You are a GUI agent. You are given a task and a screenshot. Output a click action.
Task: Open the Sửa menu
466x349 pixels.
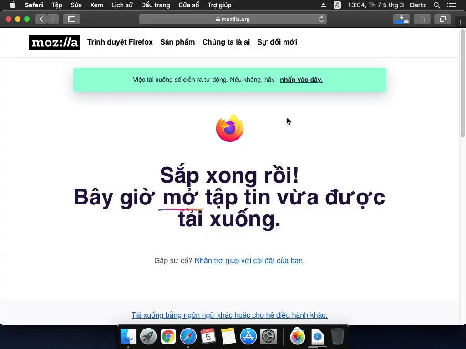(76, 5)
